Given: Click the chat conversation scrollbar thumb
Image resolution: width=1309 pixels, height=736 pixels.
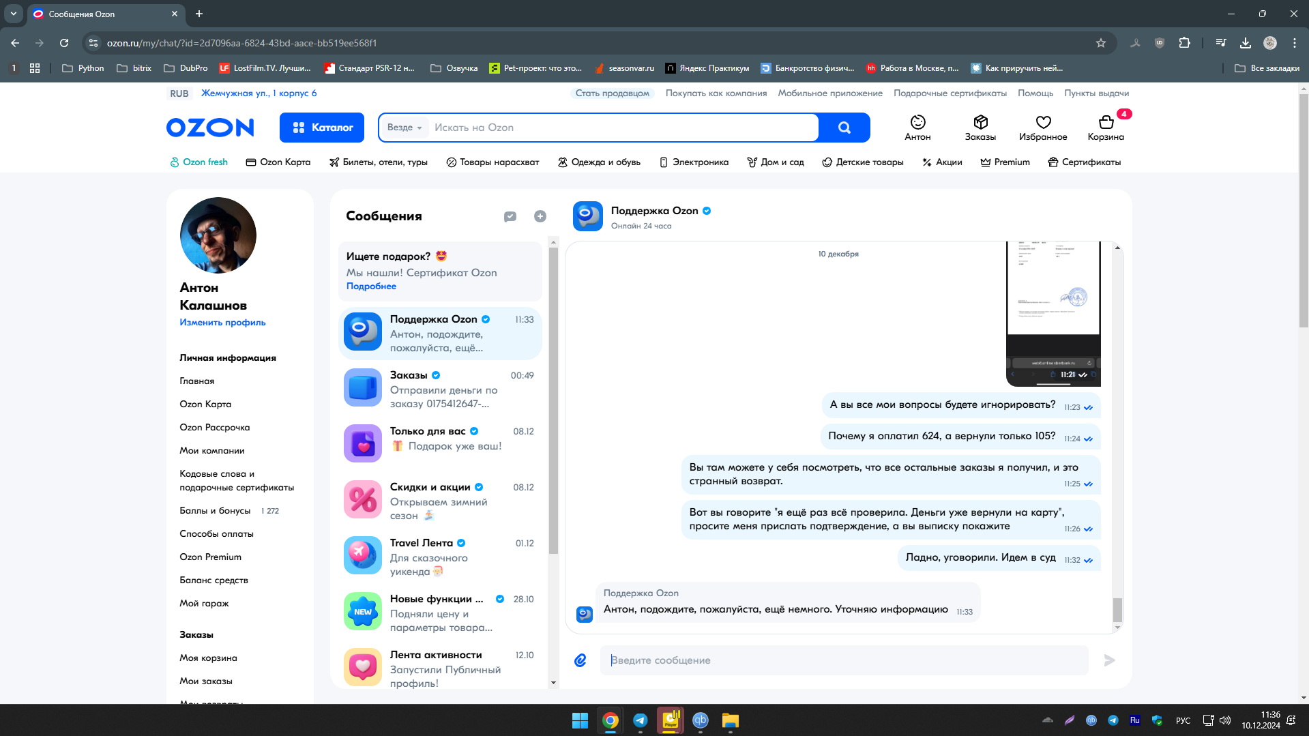Looking at the screenshot, I should click(x=1117, y=609).
